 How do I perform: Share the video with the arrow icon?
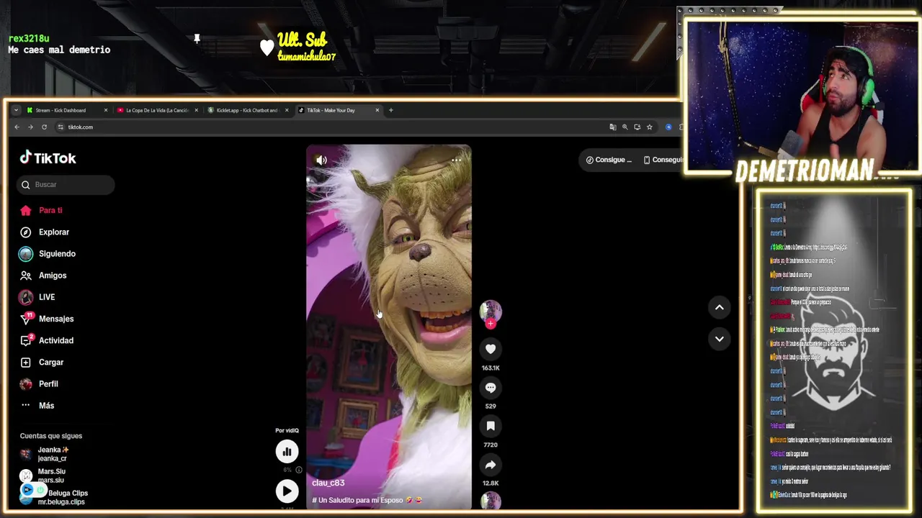coord(491,465)
